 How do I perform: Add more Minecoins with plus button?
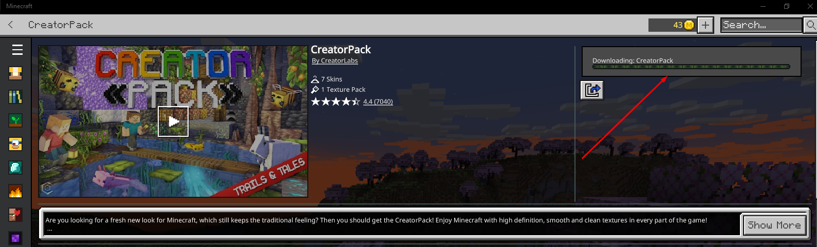[x=705, y=25]
